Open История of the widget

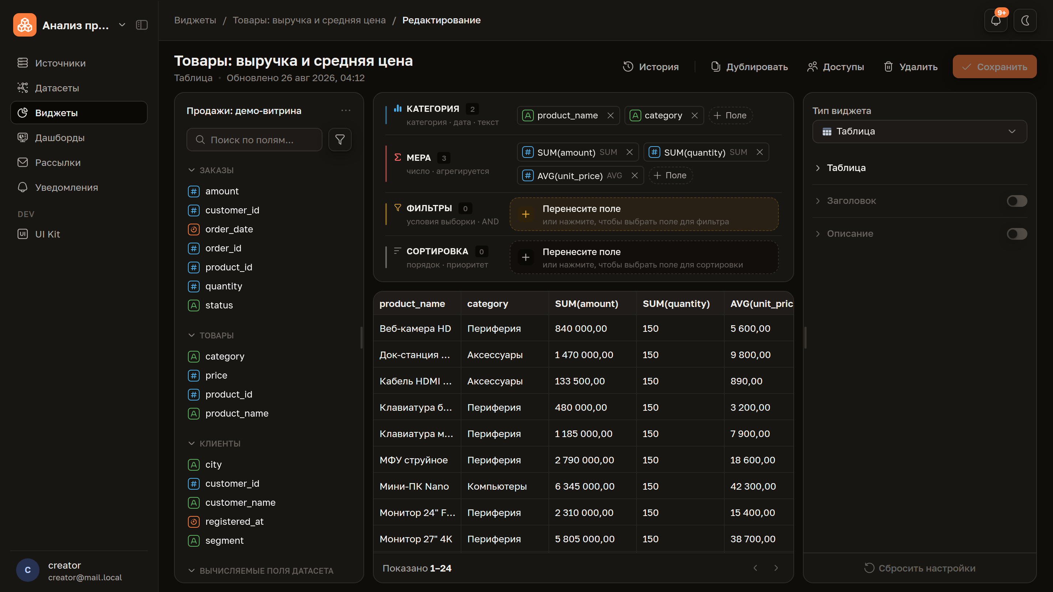tap(650, 67)
